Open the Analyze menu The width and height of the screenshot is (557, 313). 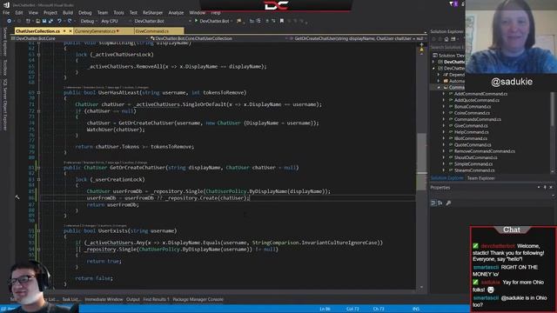(x=176, y=13)
